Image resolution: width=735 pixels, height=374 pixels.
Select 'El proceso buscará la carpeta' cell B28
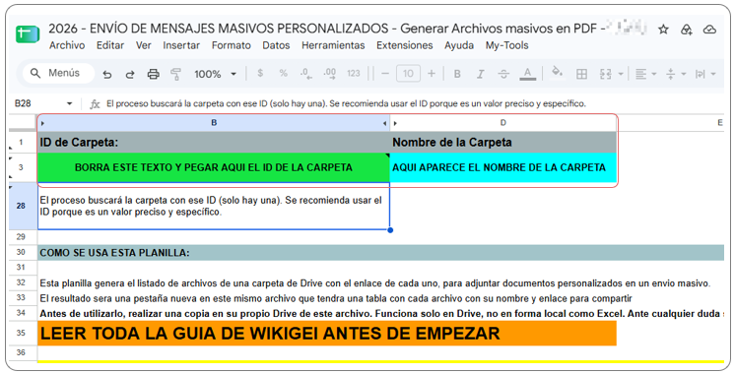click(x=214, y=206)
